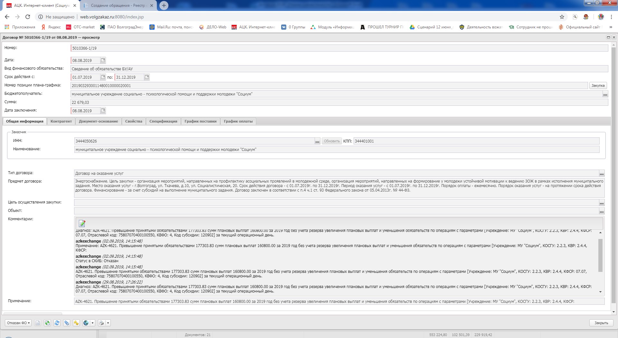This screenshot has width=618, height=338.
Task: Open calendar for contract end date 31.12.2019
Action: pos(147,77)
